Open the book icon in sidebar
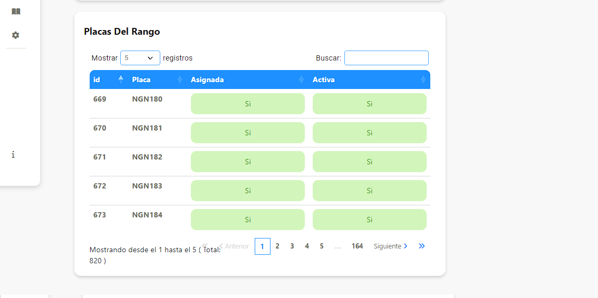 pos(16,12)
